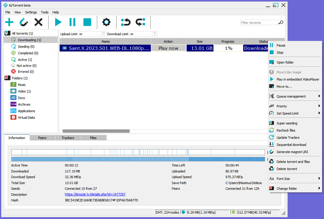Click the move down in queue icon

coord(140,22)
